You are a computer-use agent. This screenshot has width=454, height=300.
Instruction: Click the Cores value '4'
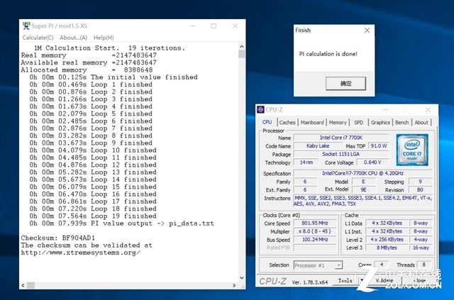(382, 265)
